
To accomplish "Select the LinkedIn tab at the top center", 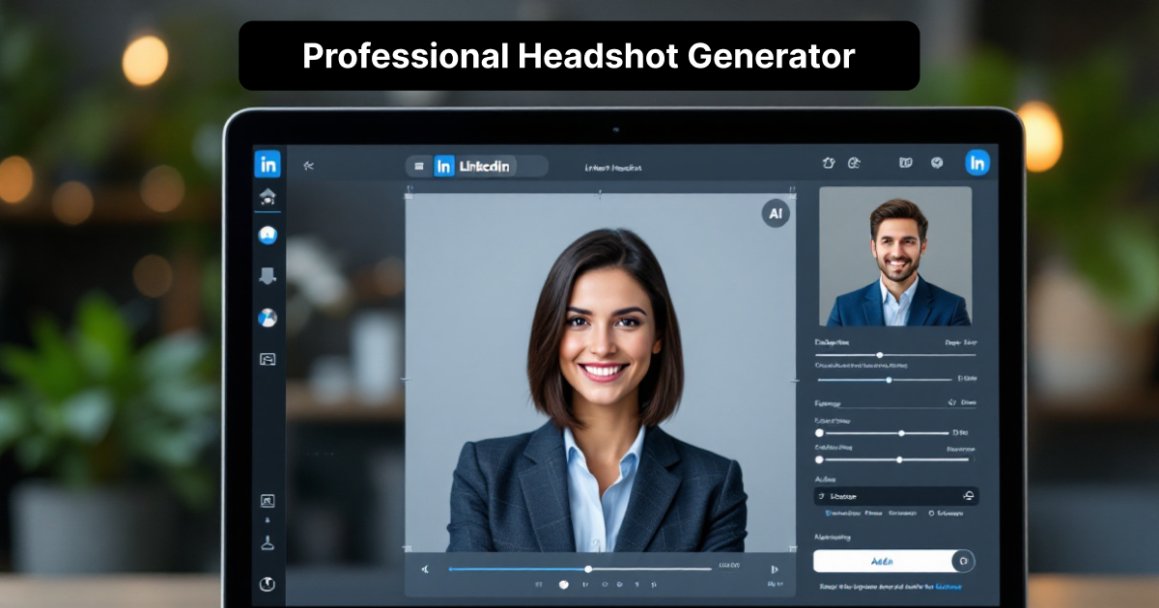I will (x=473, y=165).
